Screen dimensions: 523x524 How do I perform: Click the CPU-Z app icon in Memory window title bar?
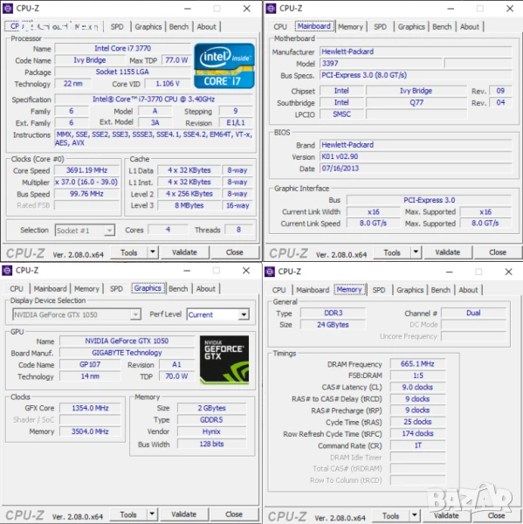click(270, 272)
